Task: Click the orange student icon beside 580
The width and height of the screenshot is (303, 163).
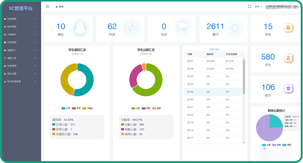Action: click(288, 58)
